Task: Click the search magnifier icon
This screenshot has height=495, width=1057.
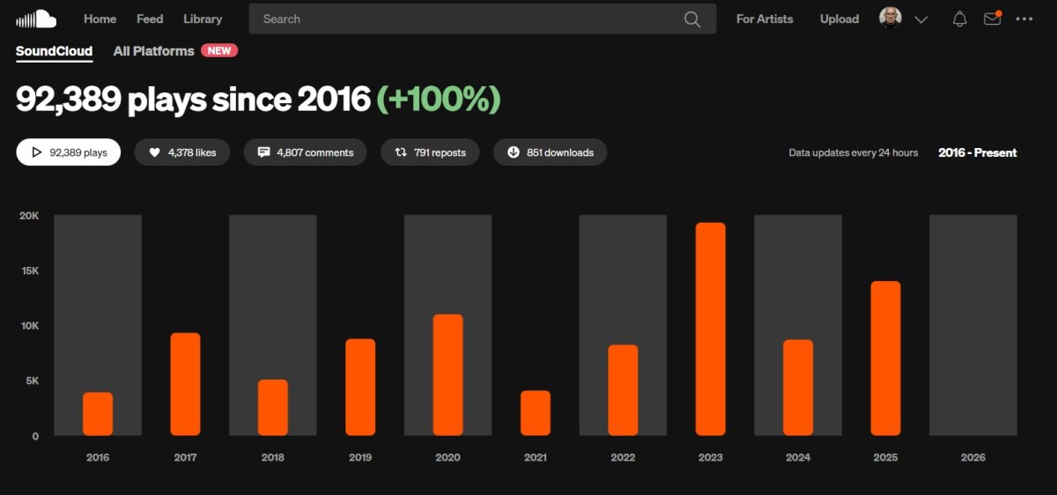Action: tap(692, 18)
